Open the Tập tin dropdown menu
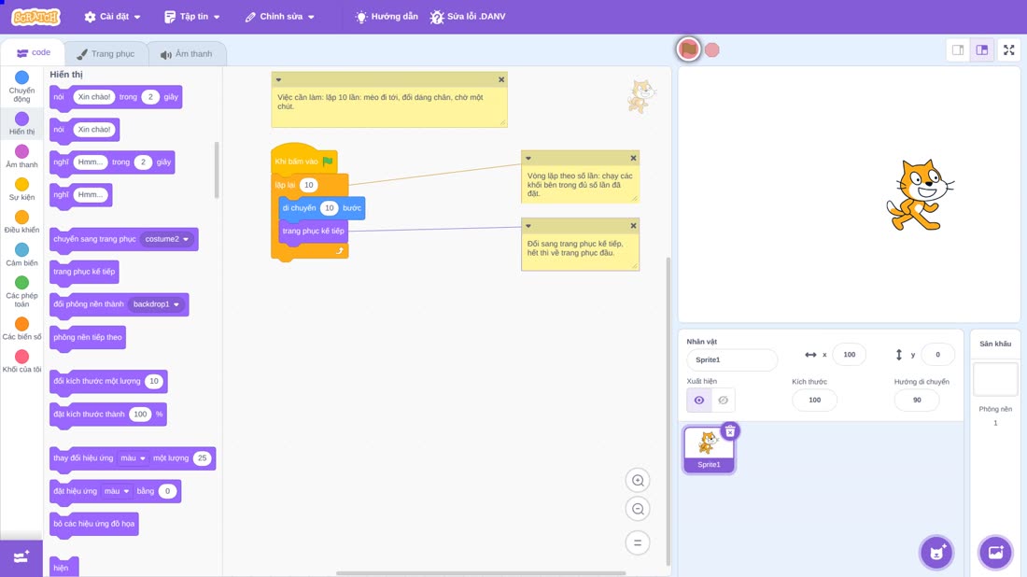This screenshot has height=577, width=1027. (192, 17)
